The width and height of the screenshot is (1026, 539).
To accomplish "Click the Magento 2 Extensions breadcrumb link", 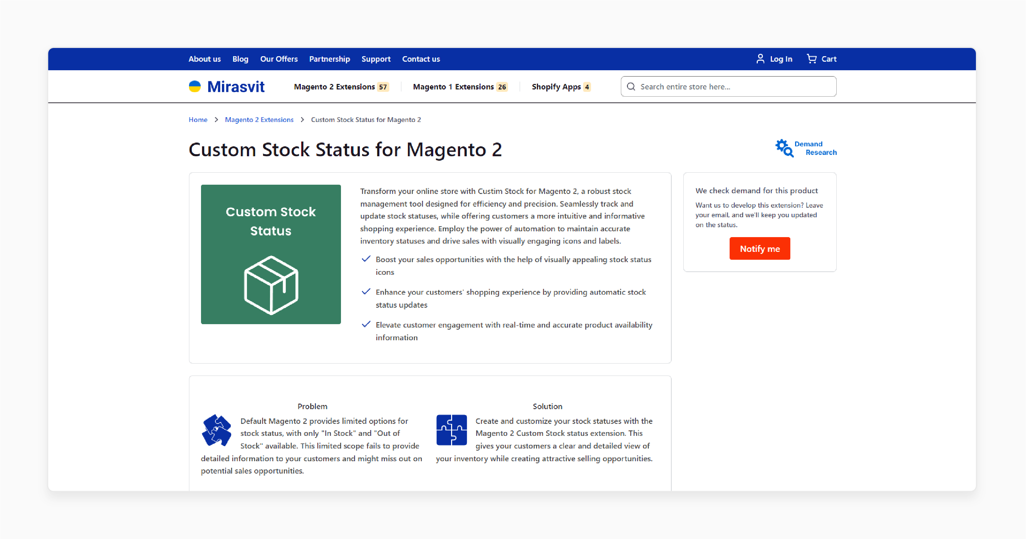I will [259, 120].
